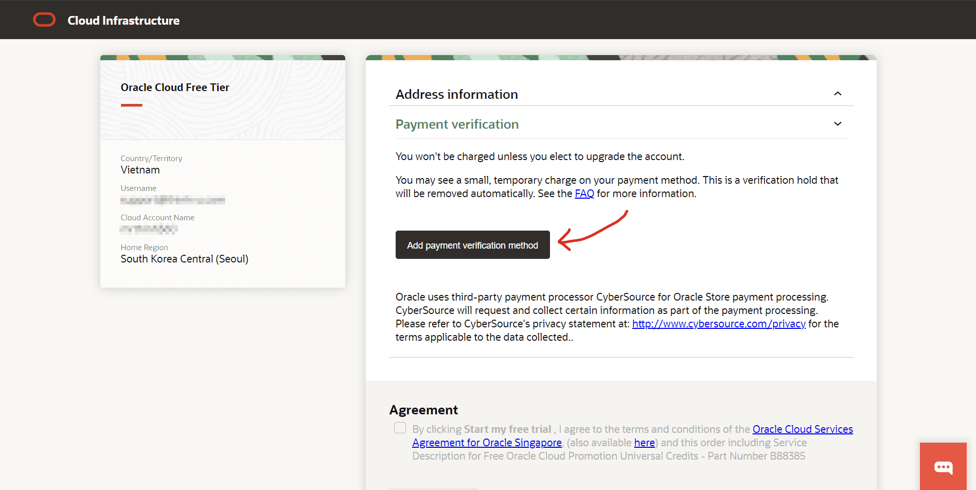Click the Oracle Cloud Free Tier heading
The image size is (976, 490).
click(x=175, y=87)
